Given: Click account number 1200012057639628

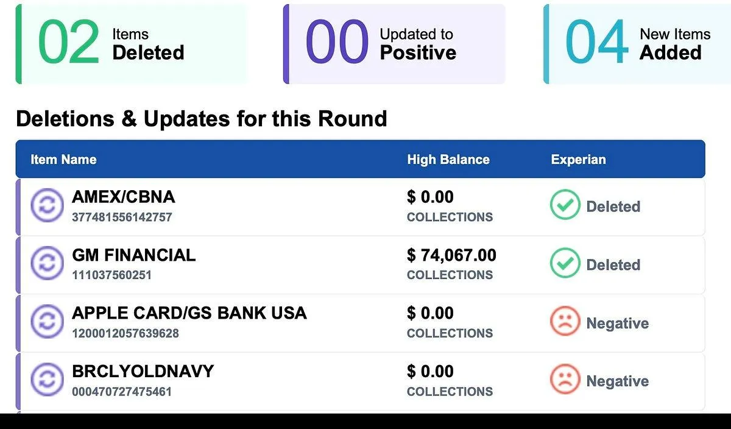Looking at the screenshot, I should pos(125,333).
